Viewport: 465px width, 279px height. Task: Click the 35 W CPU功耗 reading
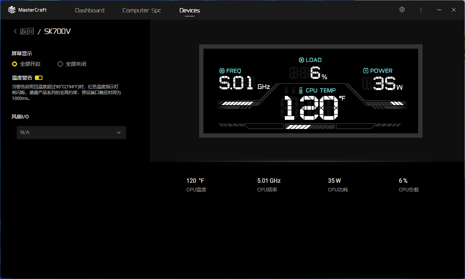pyautogui.click(x=335, y=181)
